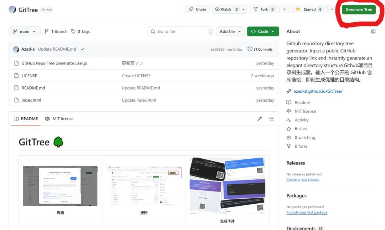Expand the green Code dropdown
The image size is (385, 230).
[263, 31]
